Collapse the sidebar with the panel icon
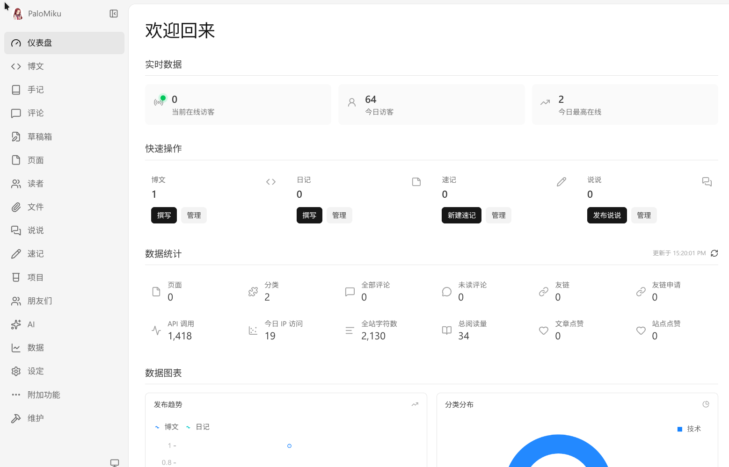The width and height of the screenshot is (729, 467). (x=114, y=14)
